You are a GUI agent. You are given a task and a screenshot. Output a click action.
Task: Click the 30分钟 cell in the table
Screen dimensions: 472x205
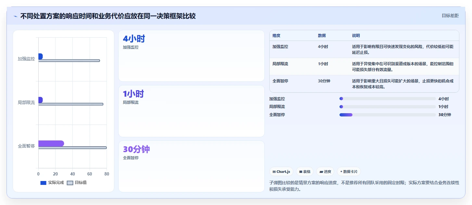tap(324, 81)
